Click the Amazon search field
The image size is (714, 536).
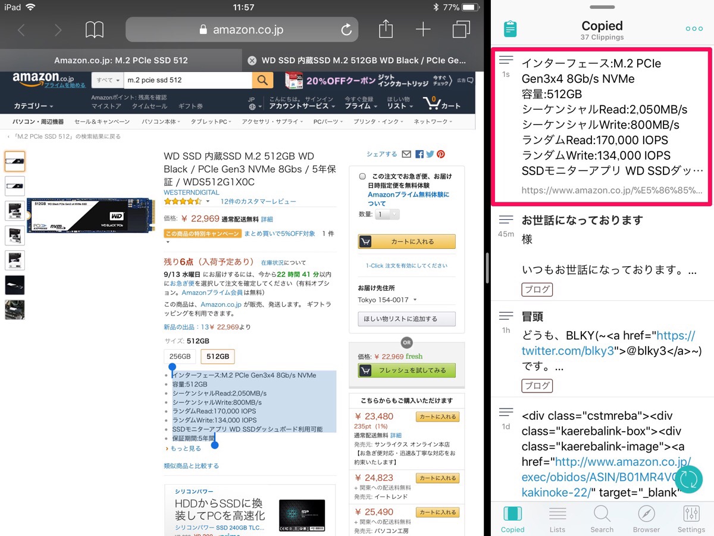[187, 80]
